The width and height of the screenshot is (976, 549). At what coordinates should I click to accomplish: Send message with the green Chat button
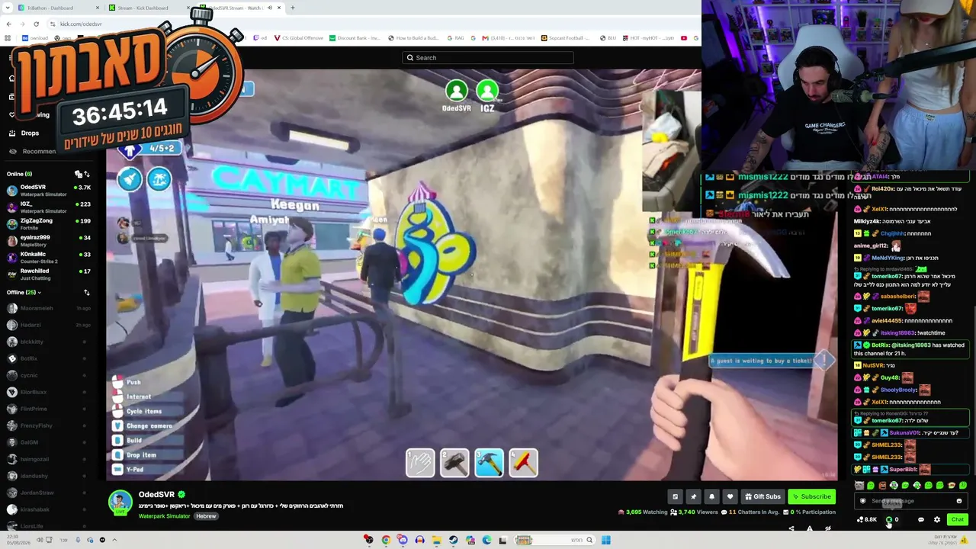click(957, 519)
